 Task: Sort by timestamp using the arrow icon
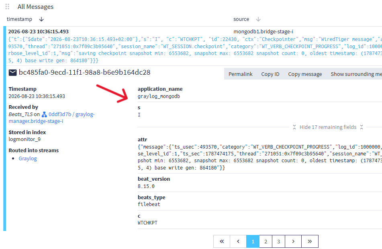[x=41, y=19]
